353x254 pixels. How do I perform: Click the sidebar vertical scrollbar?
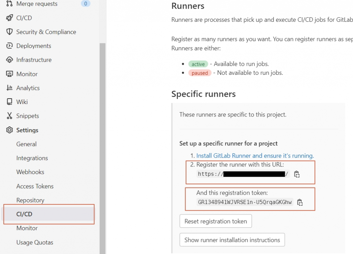click(102, 149)
